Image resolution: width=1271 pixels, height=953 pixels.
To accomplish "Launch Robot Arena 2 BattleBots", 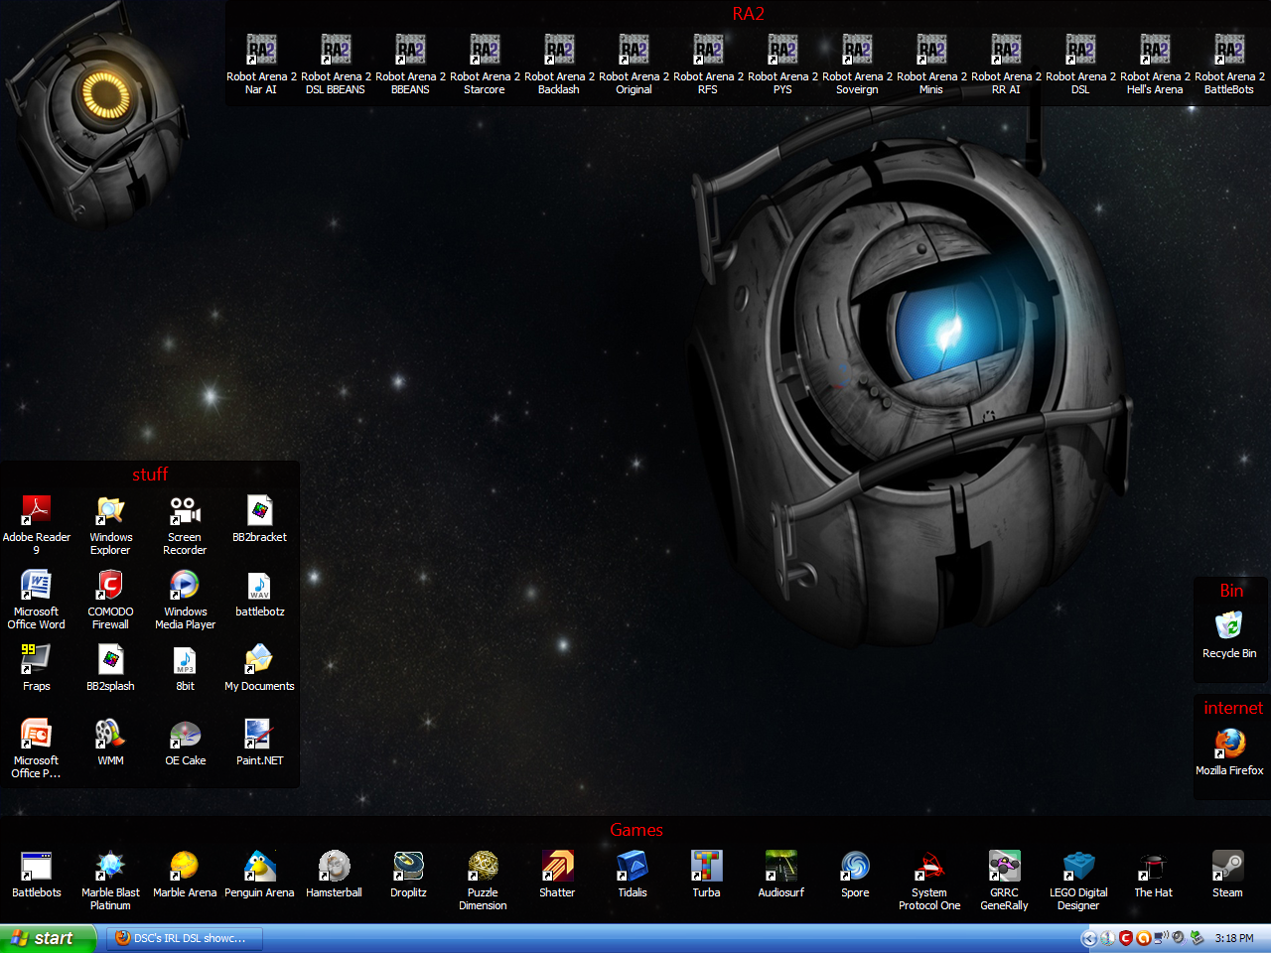I will tap(1229, 65).
